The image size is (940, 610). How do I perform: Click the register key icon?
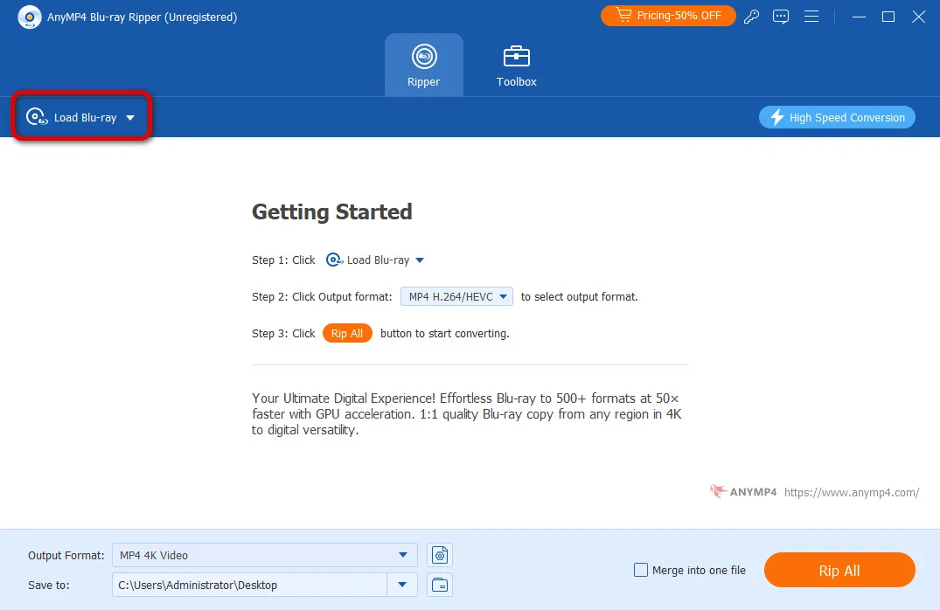click(x=751, y=17)
